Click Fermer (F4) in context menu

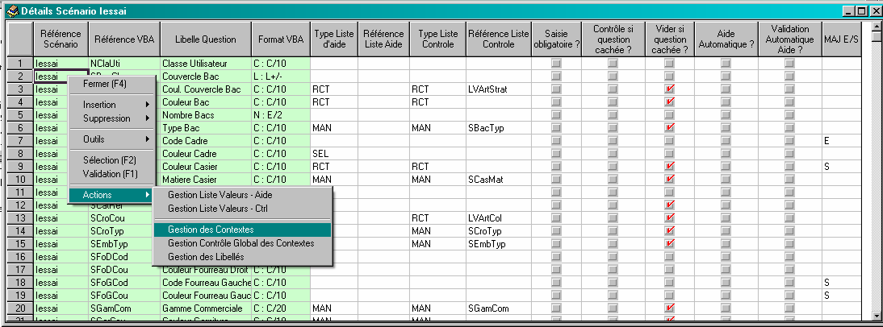(105, 84)
